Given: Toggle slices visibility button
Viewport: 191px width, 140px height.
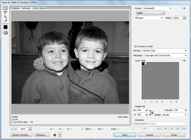Looking at the screenshot, I should pyautogui.click(x=5, y=33).
